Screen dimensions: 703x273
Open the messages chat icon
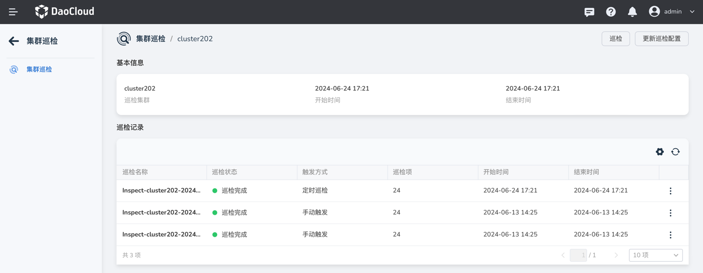[x=589, y=12]
